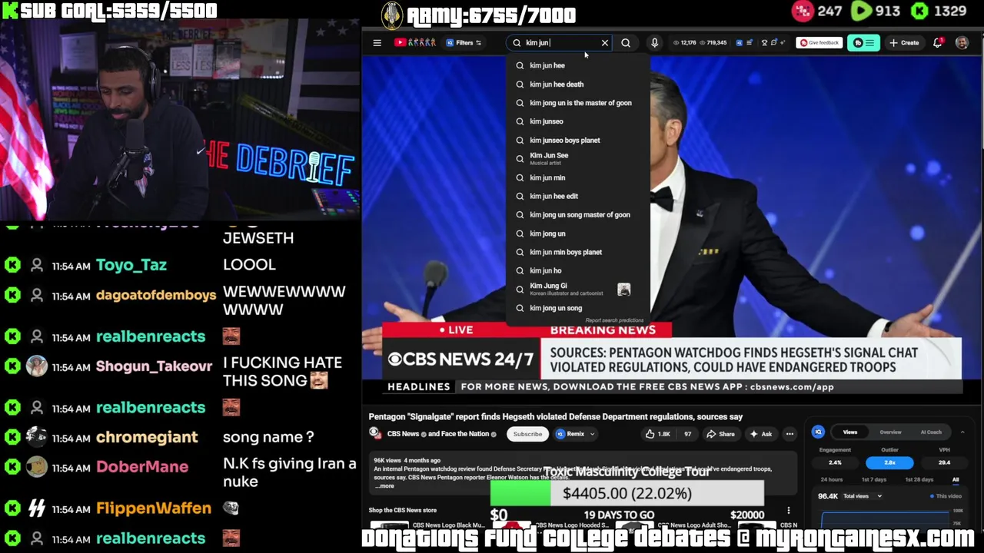Screen dimensions: 984x553
Task: Share the video
Action: pyautogui.click(x=721, y=434)
